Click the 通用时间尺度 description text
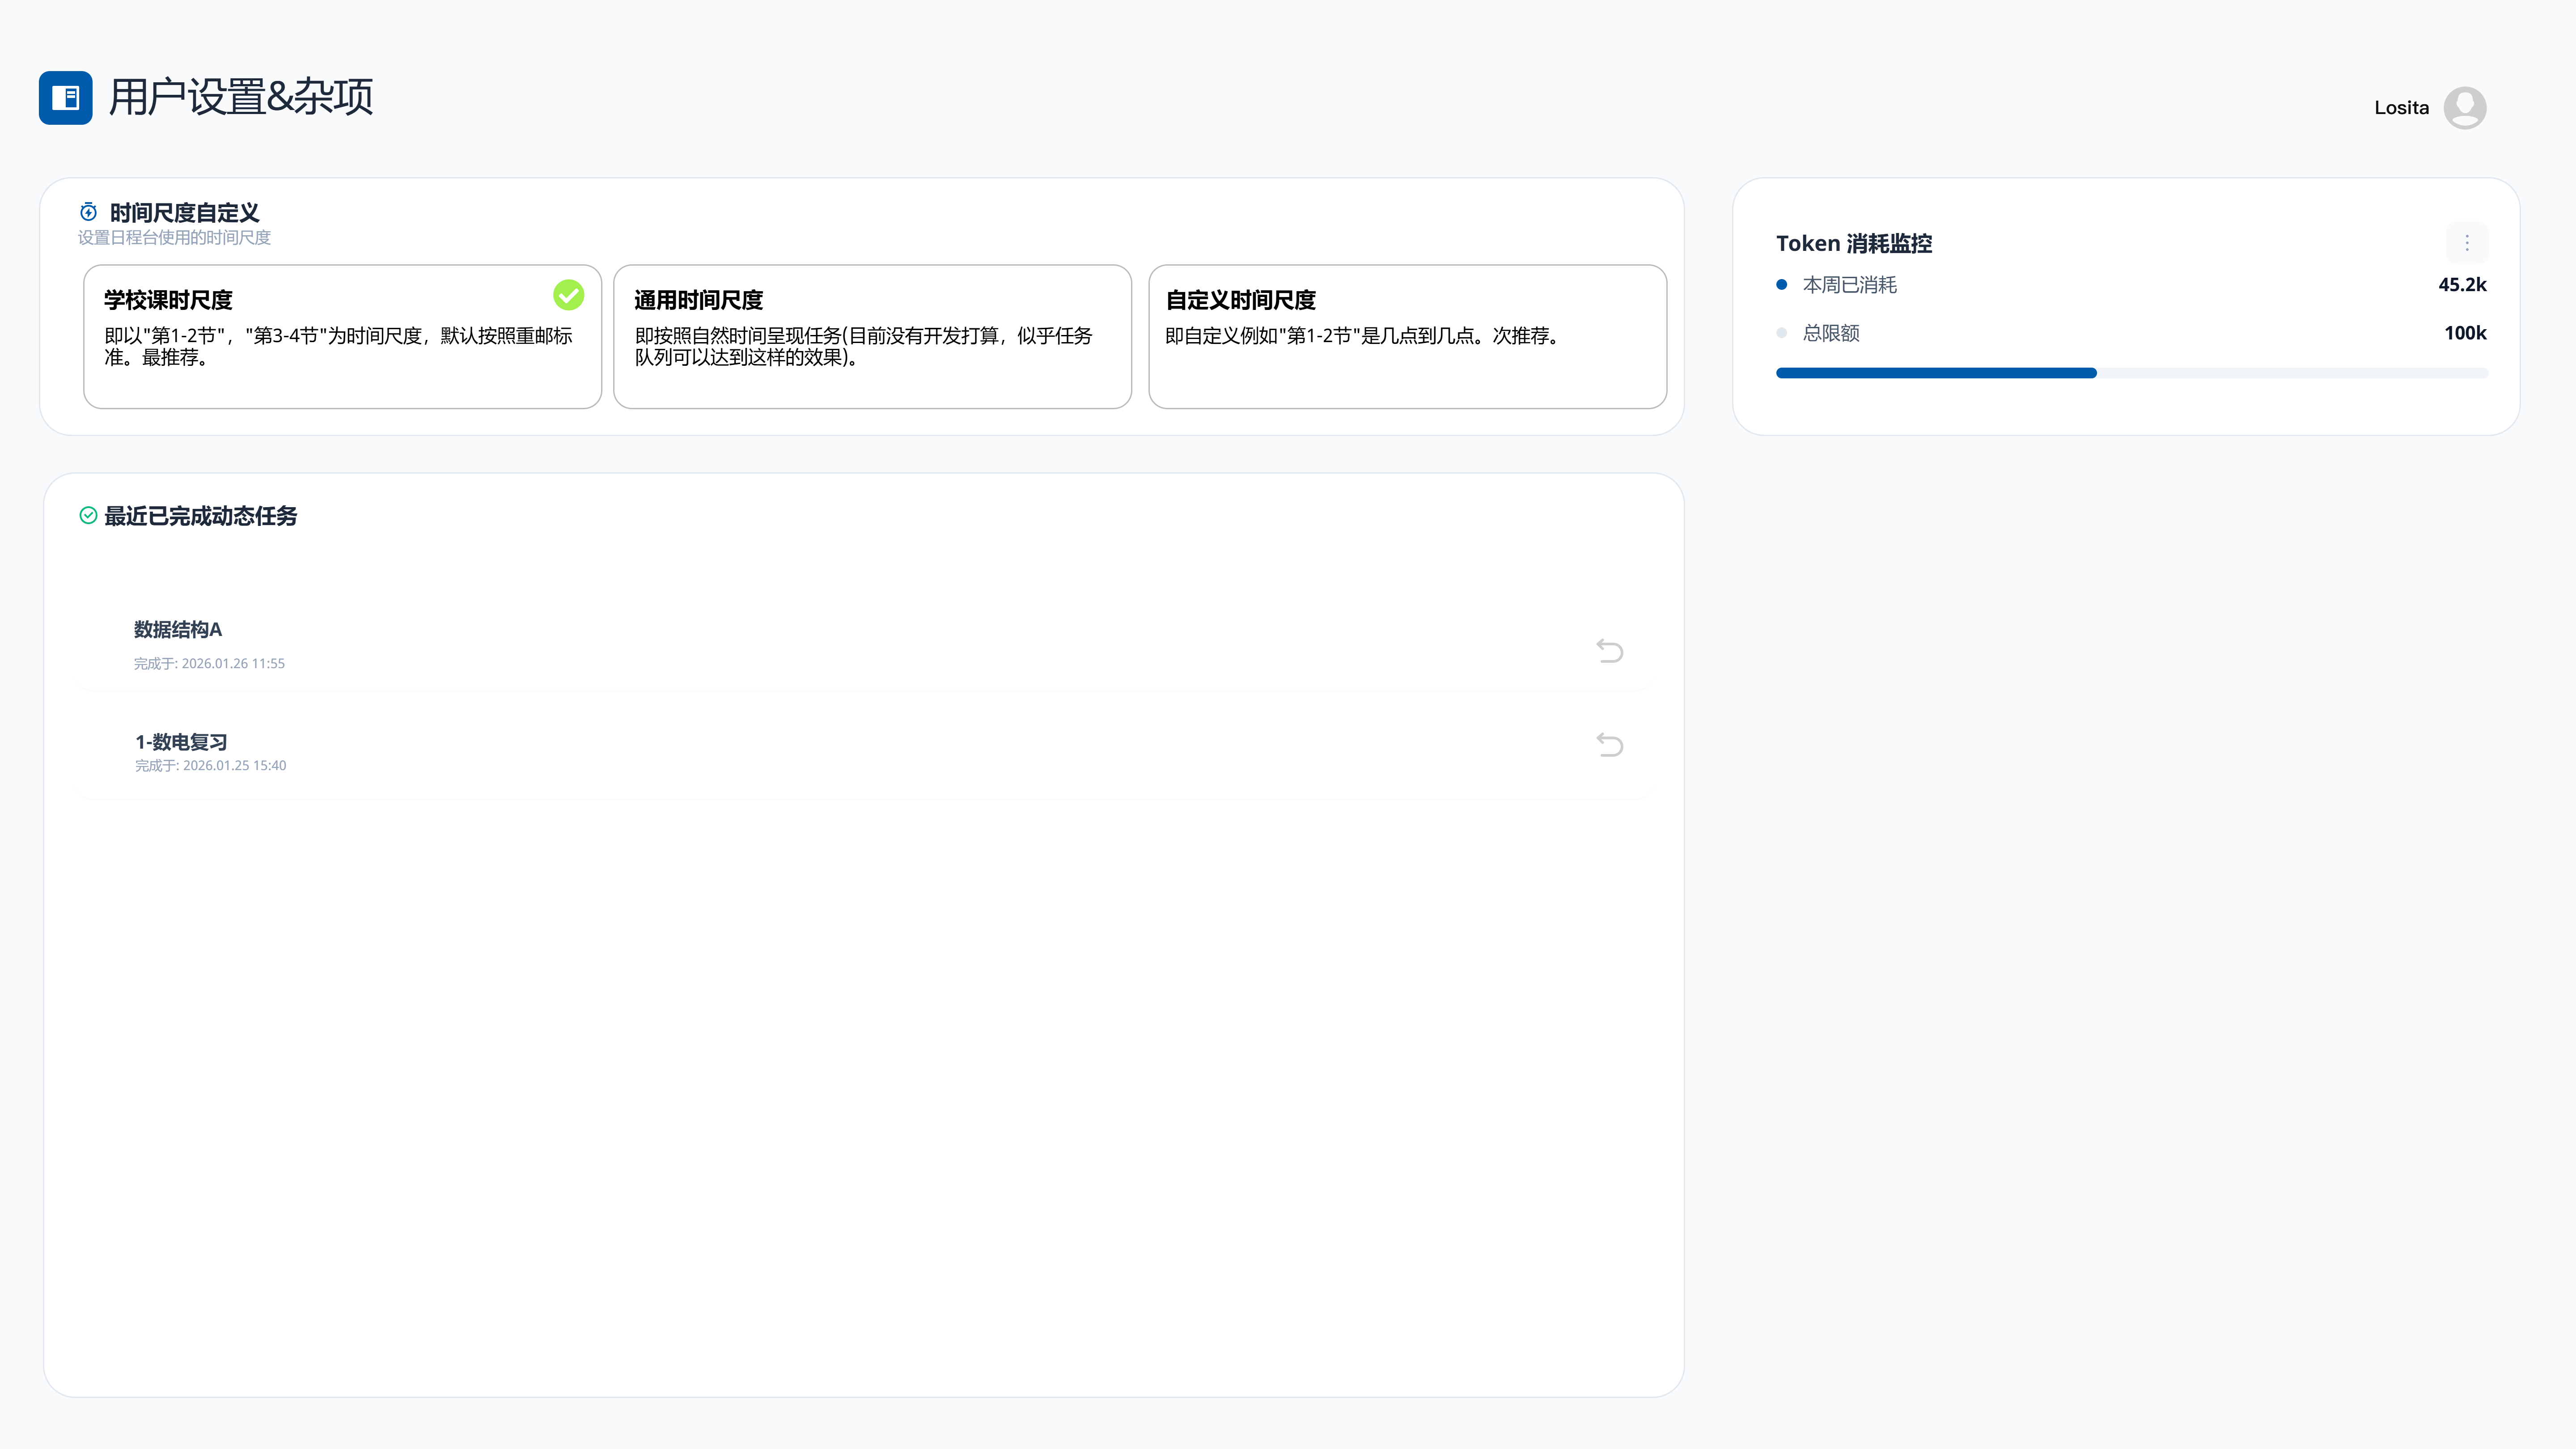Image resolution: width=2576 pixels, height=1449 pixels. coord(864,346)
